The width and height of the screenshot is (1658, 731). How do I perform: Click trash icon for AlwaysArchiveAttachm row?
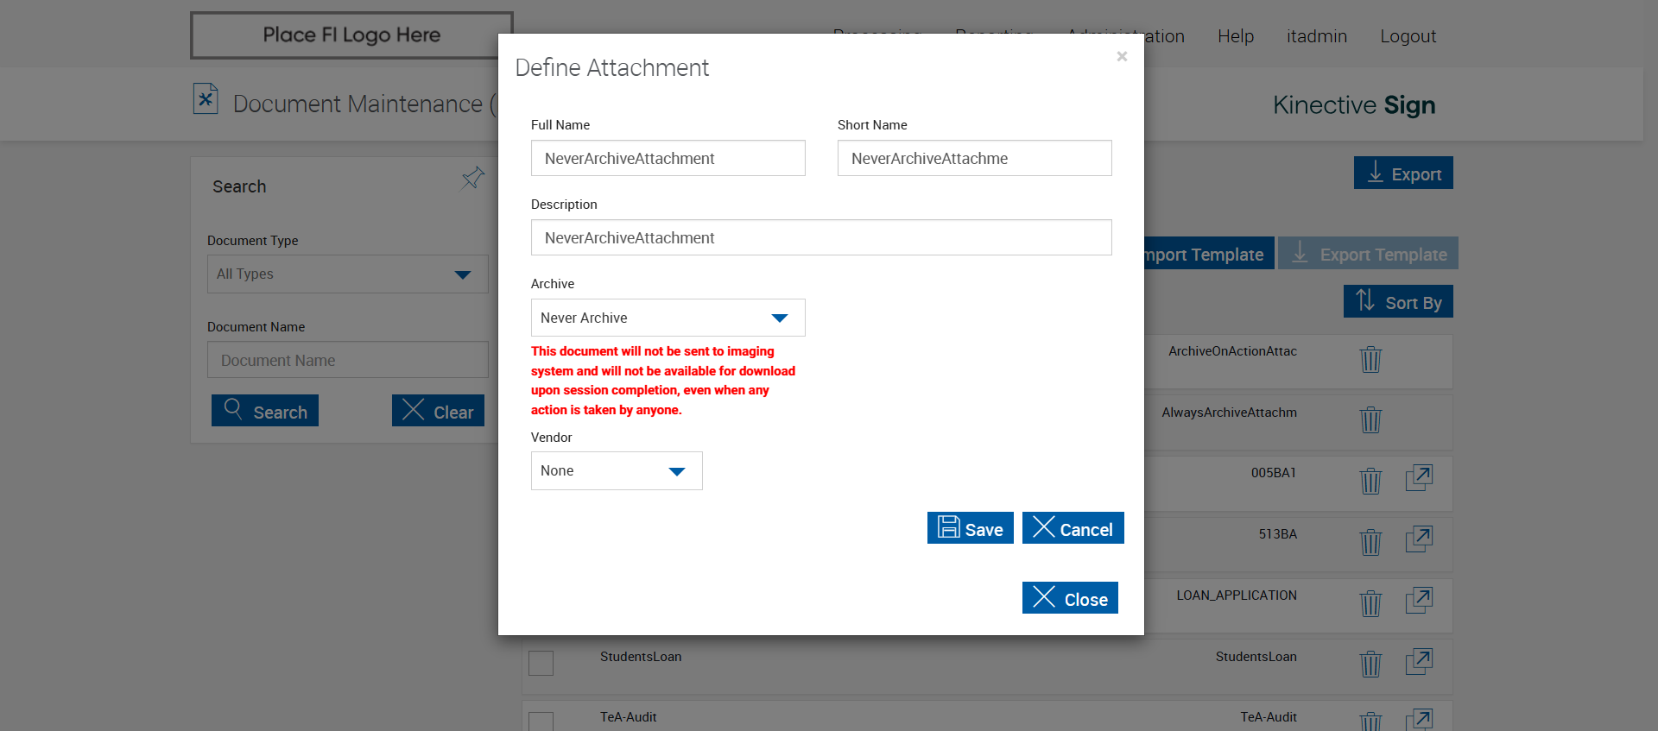[x=1370, y=420]
